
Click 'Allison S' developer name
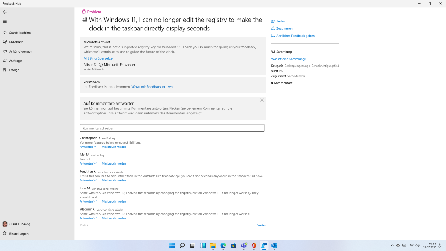click(89, 64)
